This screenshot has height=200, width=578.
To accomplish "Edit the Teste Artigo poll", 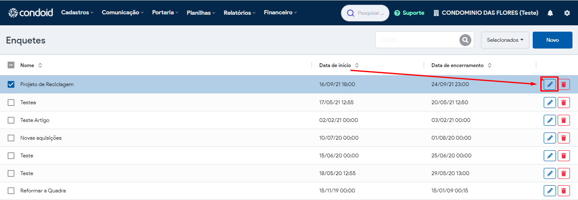I will (550, 120).
